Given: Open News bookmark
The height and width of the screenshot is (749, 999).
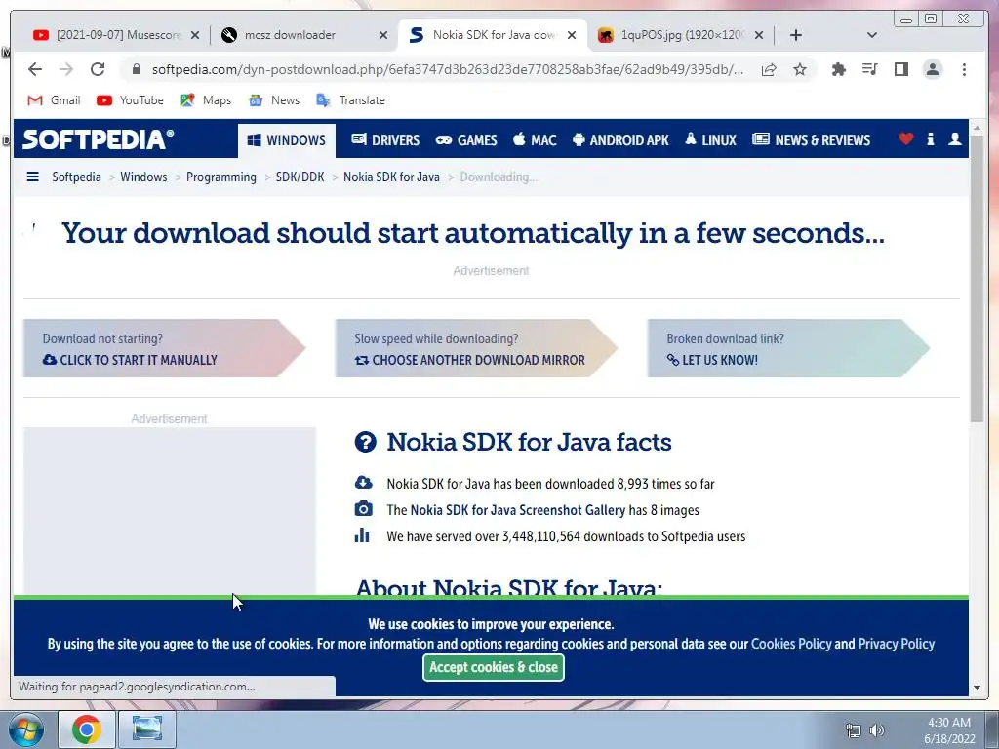Looking at the screenshot, I should click(274, 100).
